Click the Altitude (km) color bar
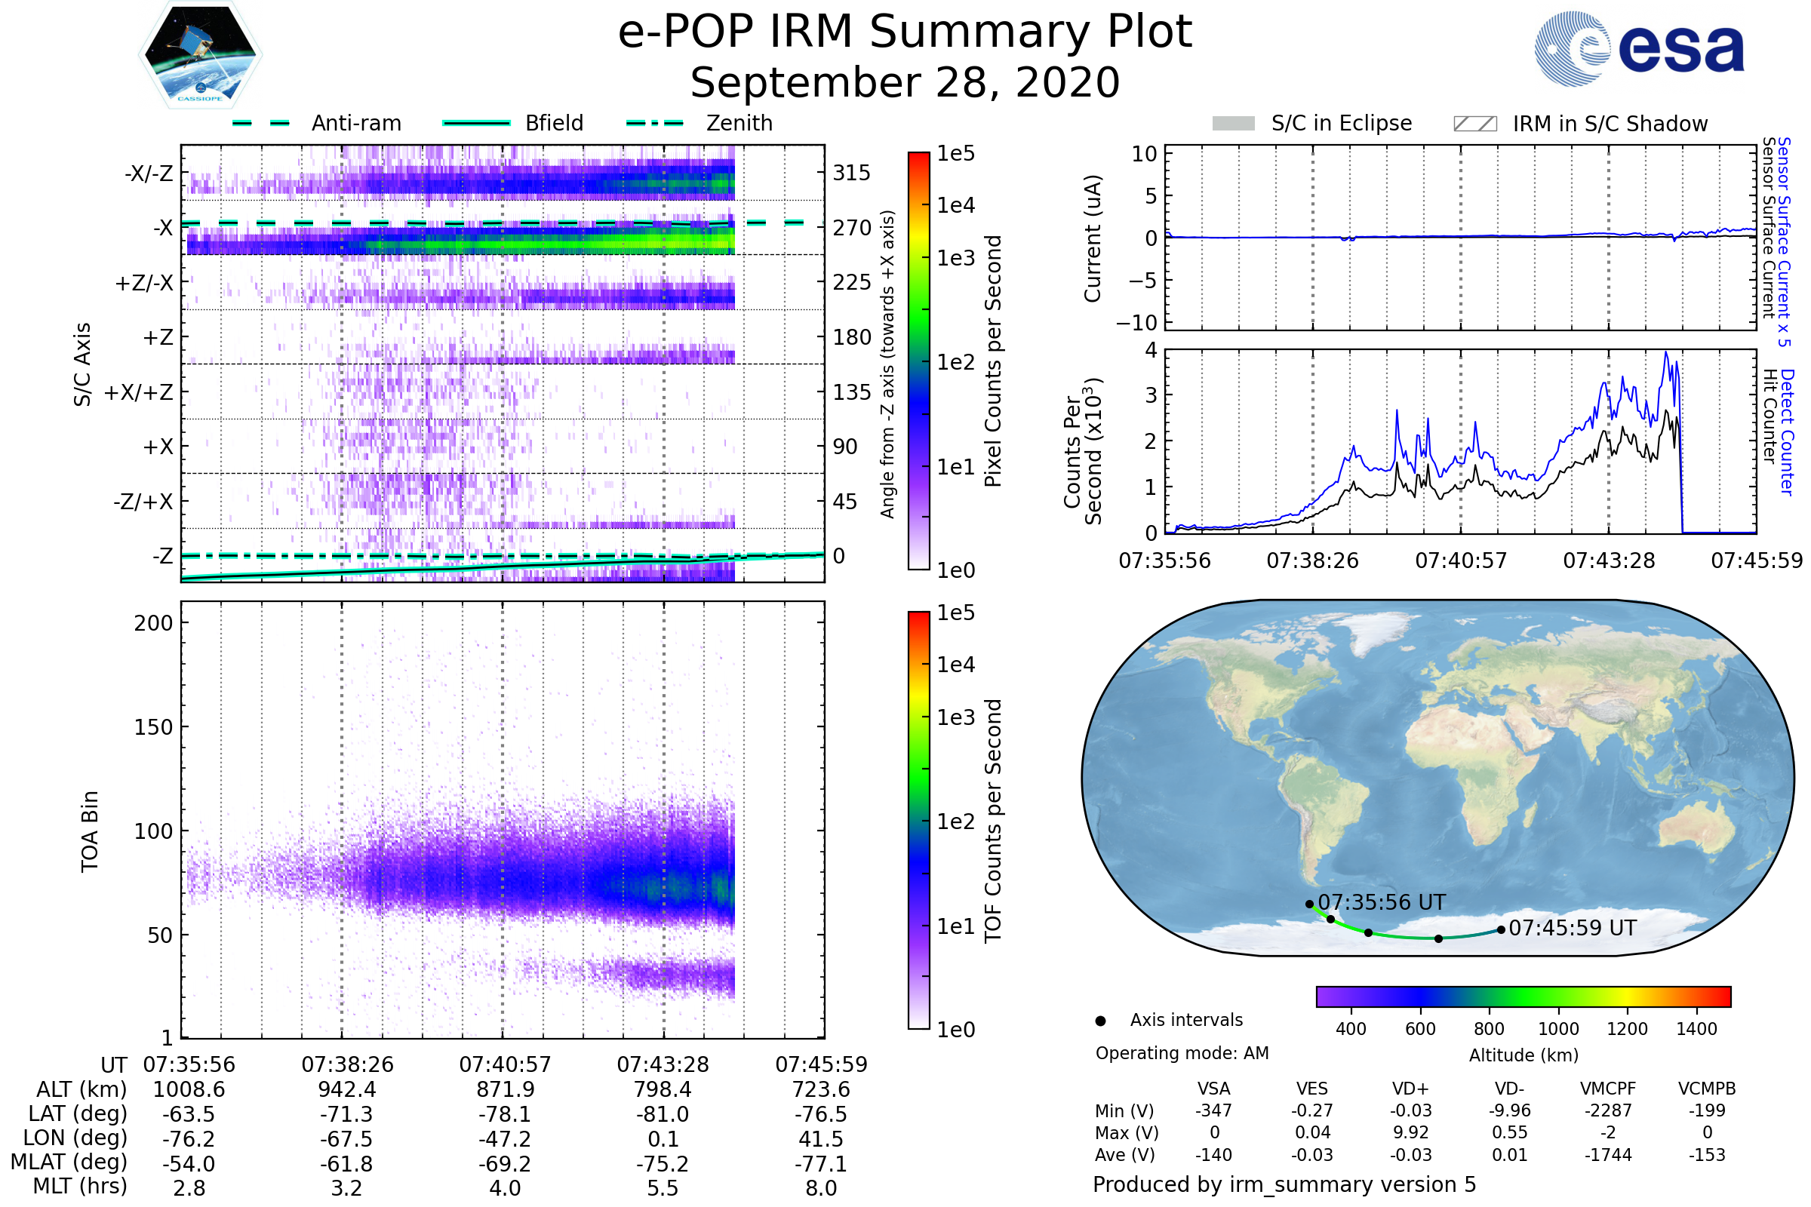1811x1207 pixels. (1523, 997)
